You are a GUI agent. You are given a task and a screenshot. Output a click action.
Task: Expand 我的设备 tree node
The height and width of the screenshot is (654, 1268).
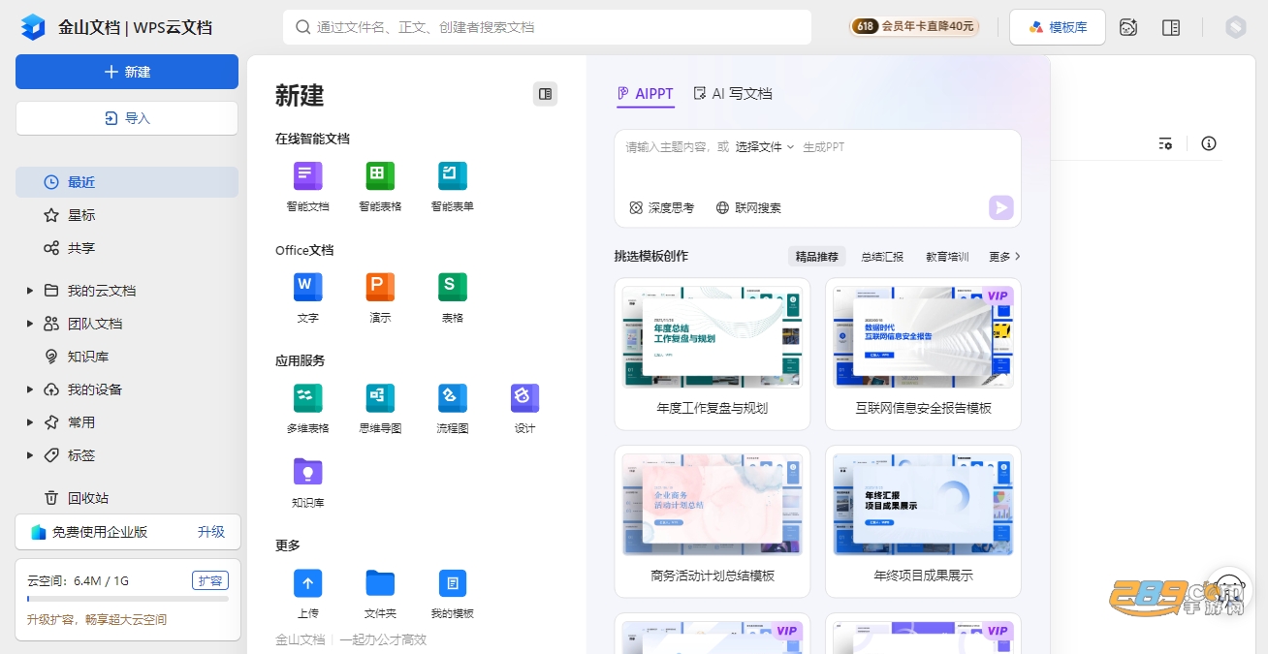pyautogui.click(x=30, y=389)
